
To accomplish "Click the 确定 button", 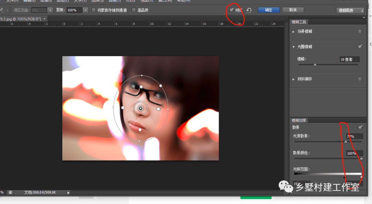I will tap(268, 10).
